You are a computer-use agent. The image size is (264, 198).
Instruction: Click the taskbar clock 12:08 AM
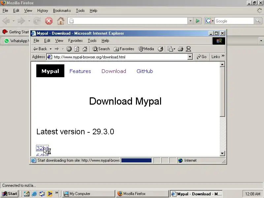pyautogui.click(x=253, y=194)
